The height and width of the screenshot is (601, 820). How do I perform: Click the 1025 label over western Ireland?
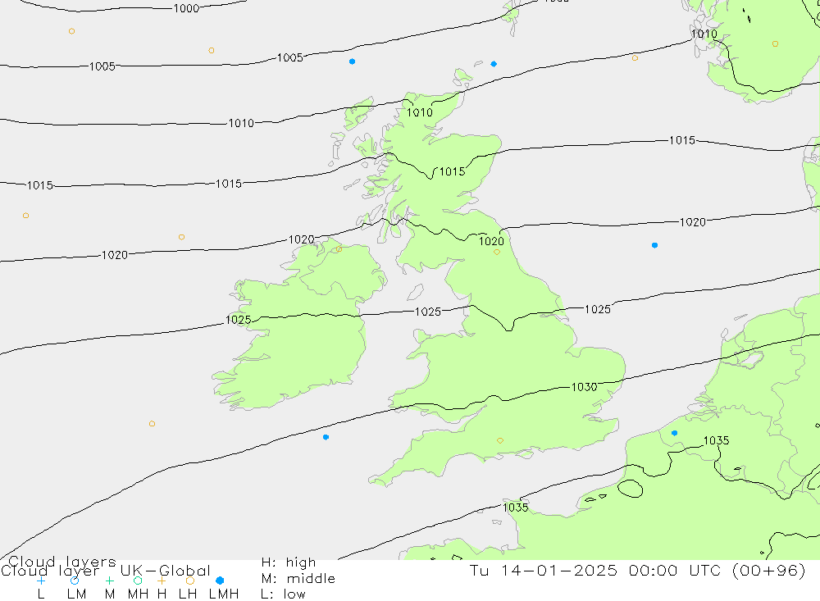point(238,320)
